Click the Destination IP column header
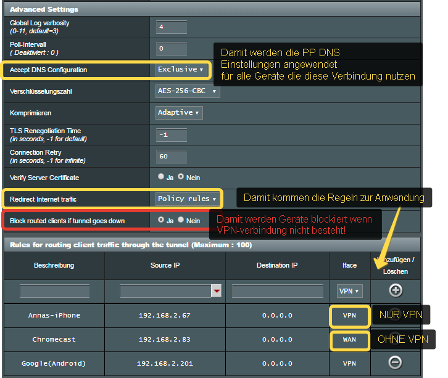Viewport: 448px width, 378px height. click(277, 265)
